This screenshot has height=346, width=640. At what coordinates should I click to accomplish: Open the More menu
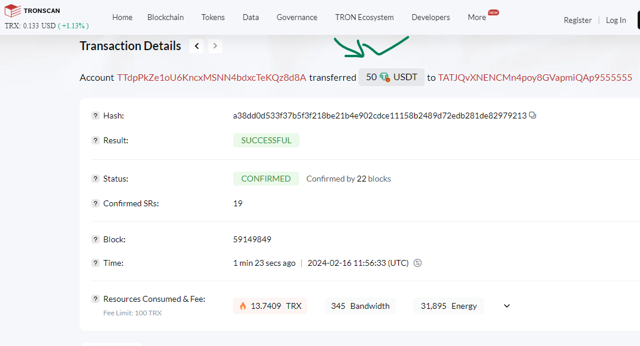point(477,17)
